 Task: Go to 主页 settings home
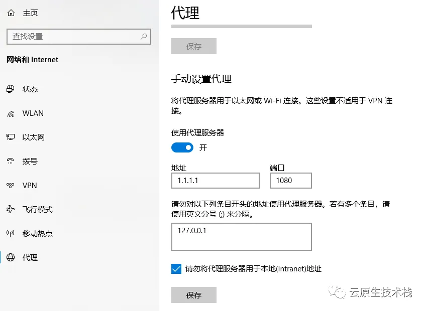pyautogui.click(x=30, y=13)
